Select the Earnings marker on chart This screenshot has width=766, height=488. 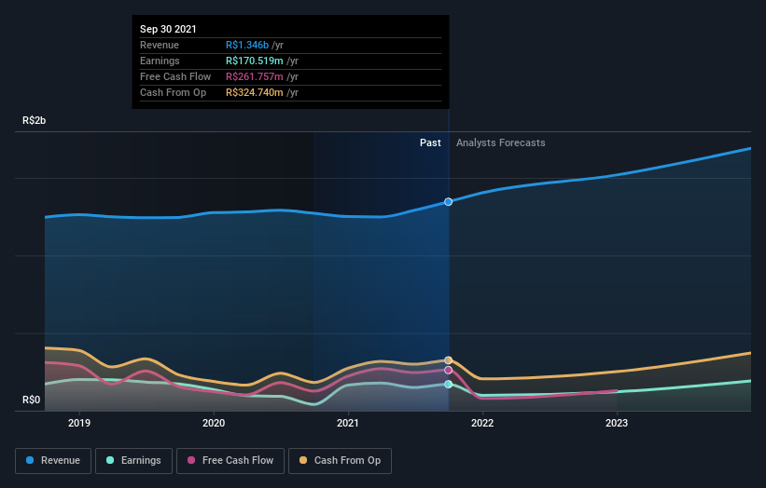(448, 384)
